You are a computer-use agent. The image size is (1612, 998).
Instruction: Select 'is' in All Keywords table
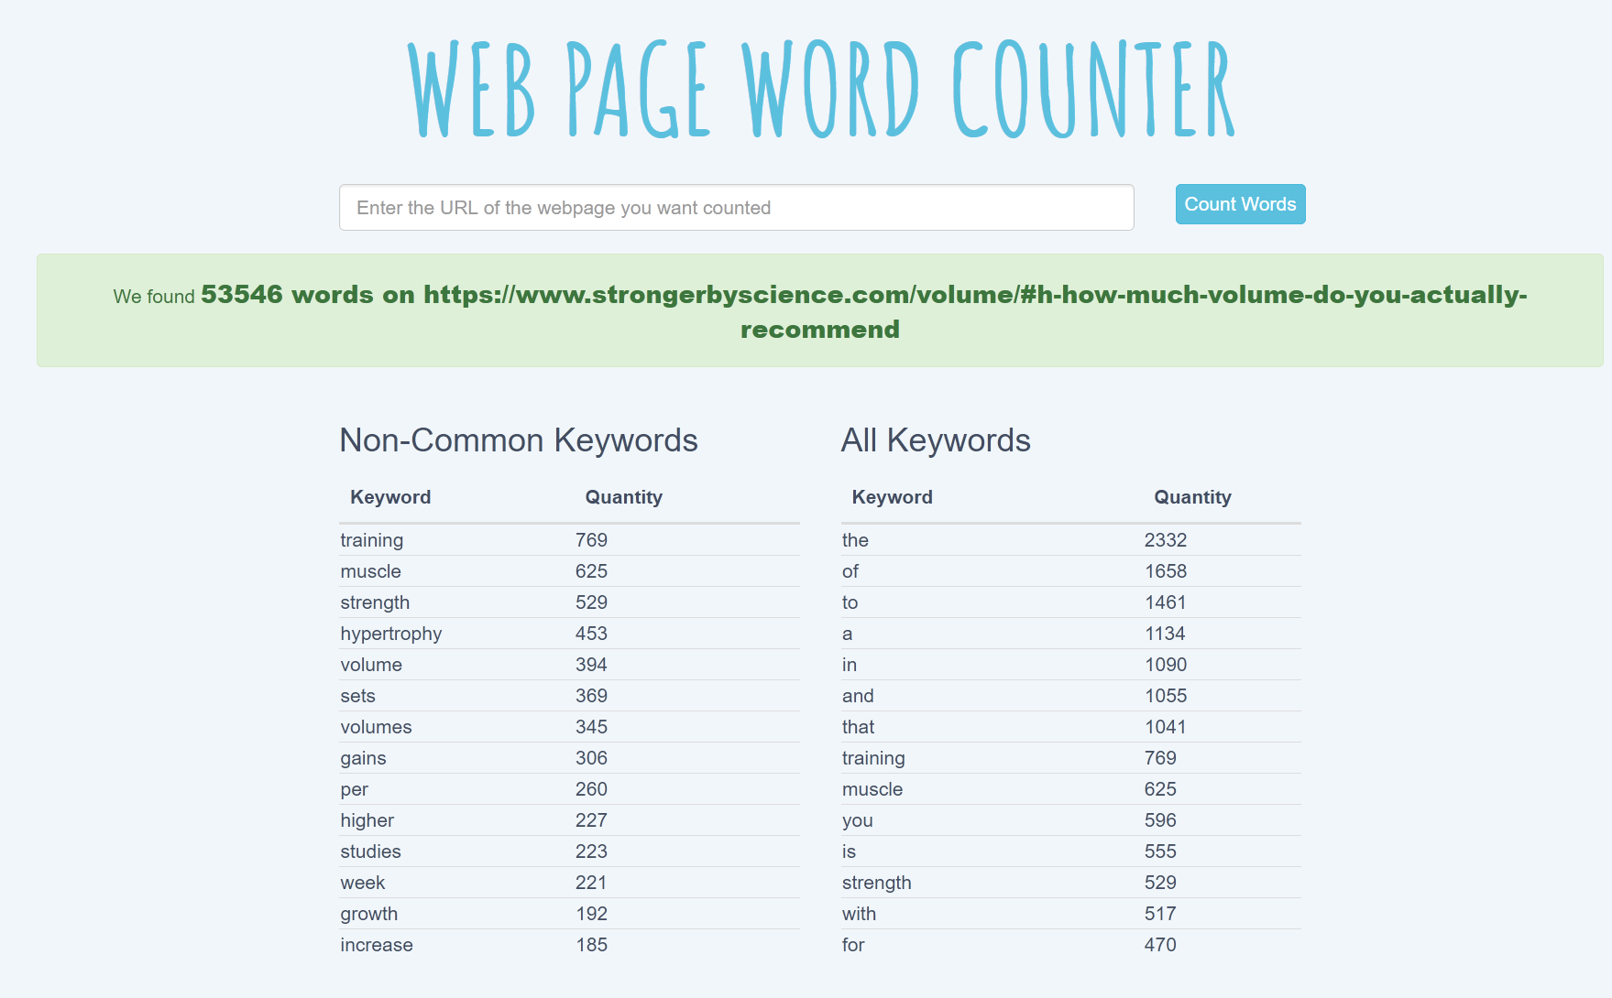click(849, 852)
